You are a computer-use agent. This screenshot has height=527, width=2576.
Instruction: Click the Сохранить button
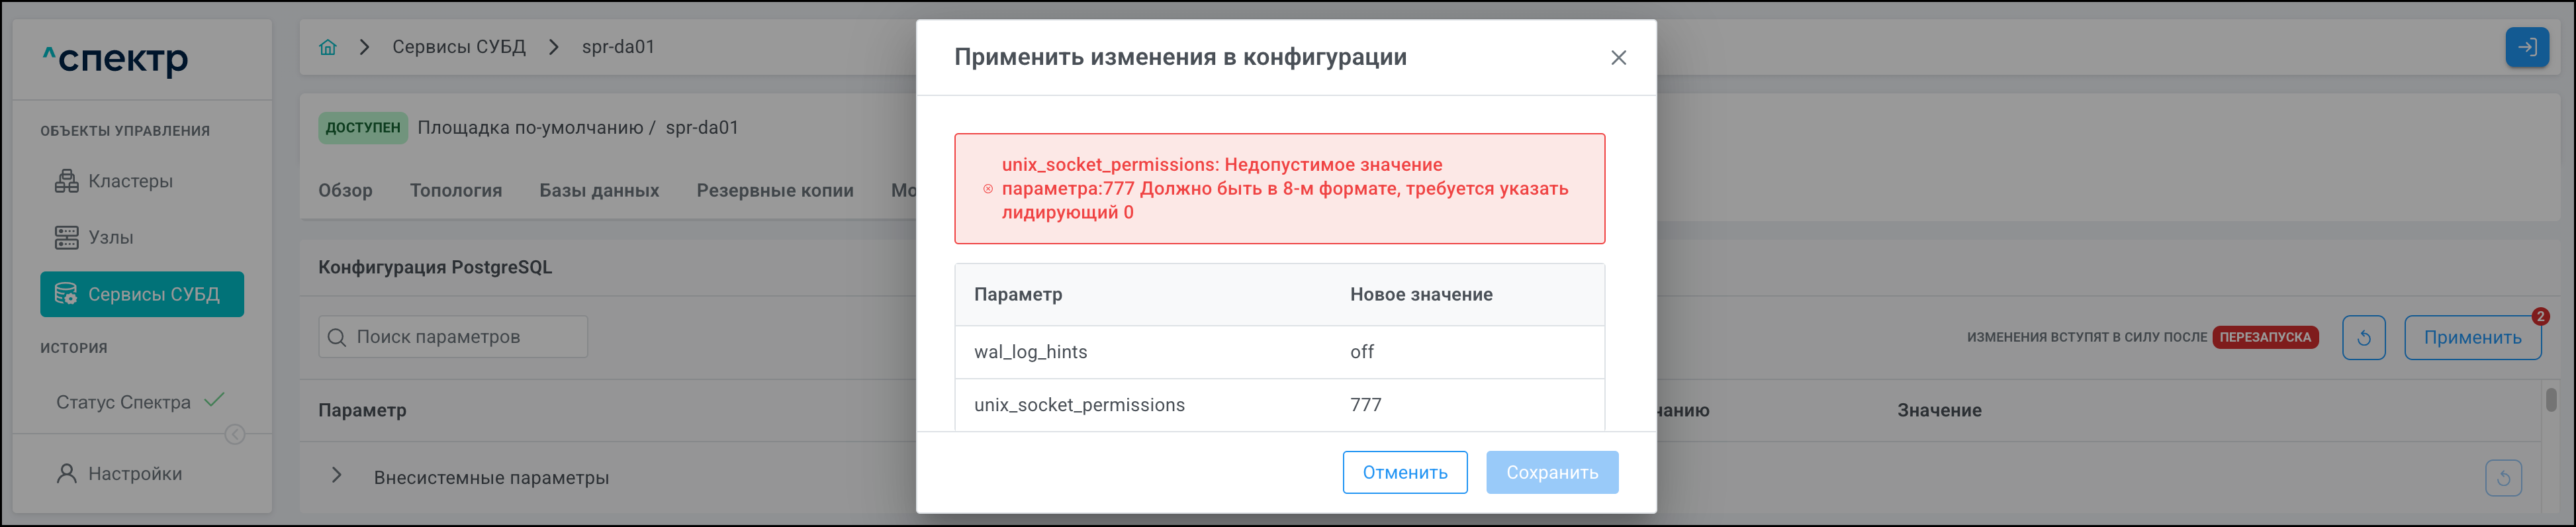1551,472
